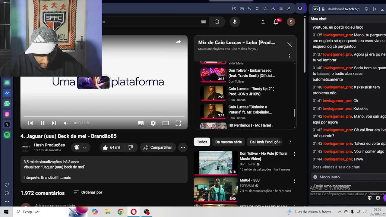Click Opera snapshot camera icon
Viewport: 386px width, 217px height.
(242, 8)
